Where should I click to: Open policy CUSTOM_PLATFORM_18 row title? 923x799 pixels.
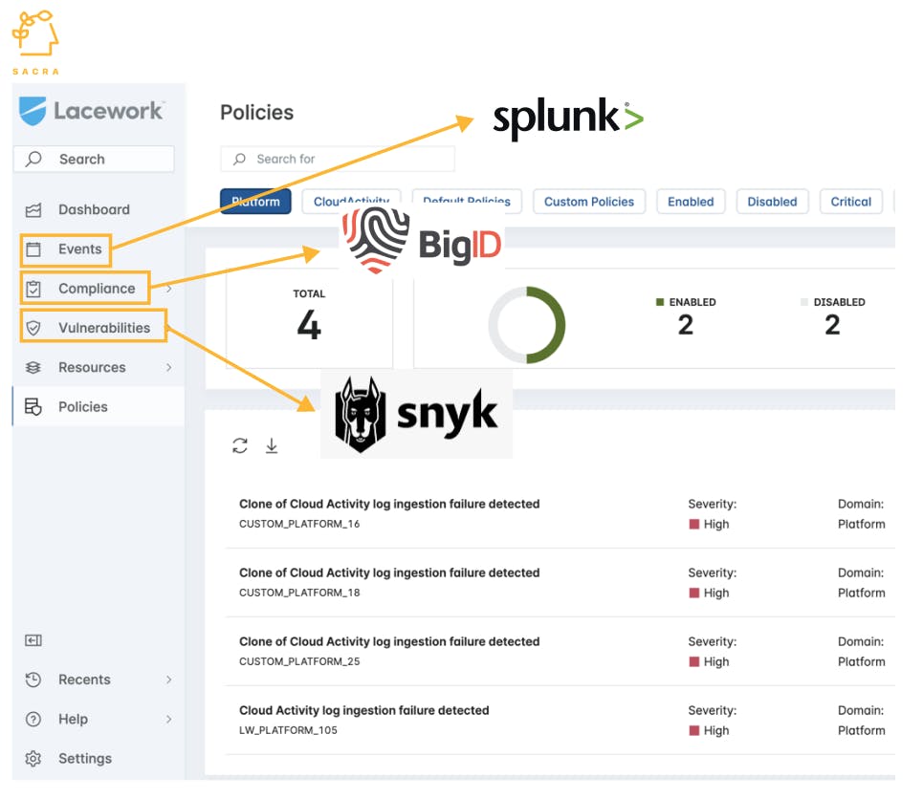point(389,573)
